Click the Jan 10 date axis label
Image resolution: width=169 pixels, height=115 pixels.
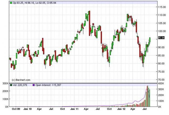(x=28, y=109)
